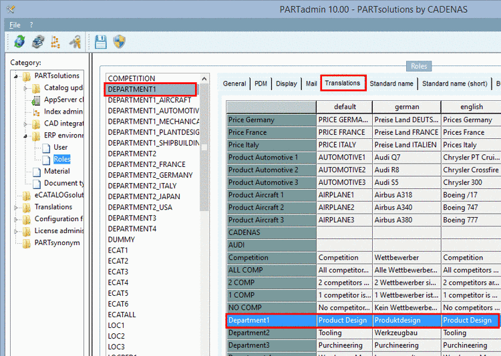Click the default column header
Image resolution: width=501 pixels, height=356 pixels.
pos(345,107)
